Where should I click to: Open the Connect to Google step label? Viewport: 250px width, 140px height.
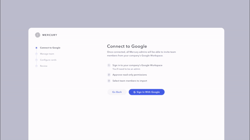click(50, 48)
